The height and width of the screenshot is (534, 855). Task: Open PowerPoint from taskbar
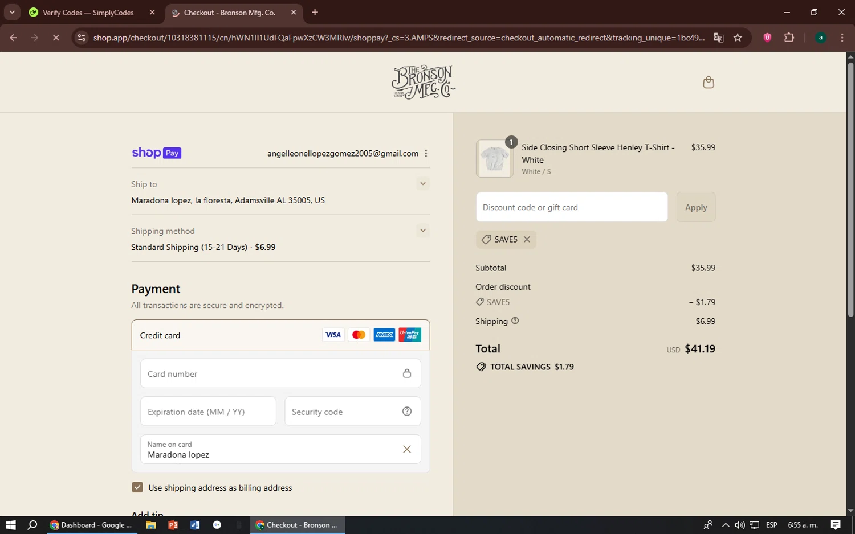173,525
